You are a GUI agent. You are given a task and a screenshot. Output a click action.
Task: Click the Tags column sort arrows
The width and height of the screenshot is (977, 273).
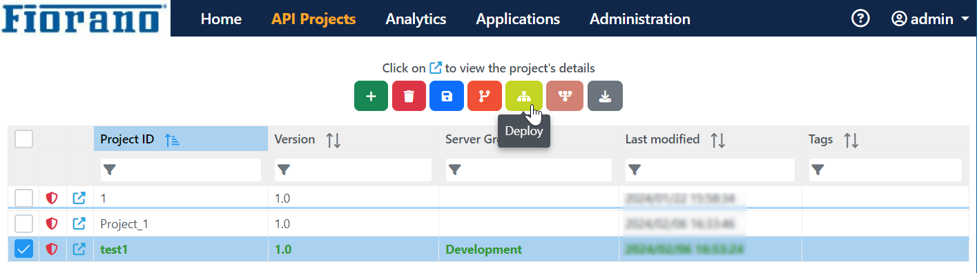851,140
